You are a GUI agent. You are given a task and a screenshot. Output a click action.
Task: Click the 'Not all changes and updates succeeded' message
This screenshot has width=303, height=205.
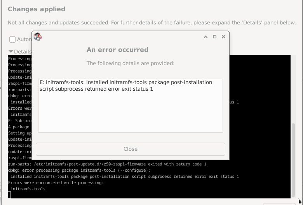[151, 22]
